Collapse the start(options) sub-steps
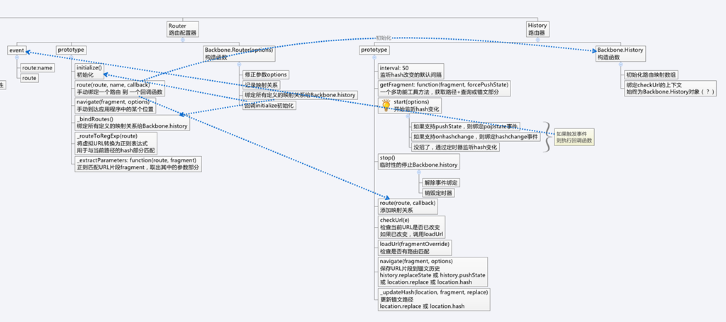 coord(408,116)
